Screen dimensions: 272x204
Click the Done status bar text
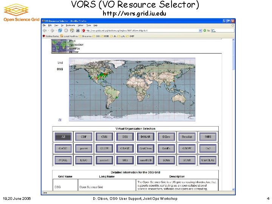pyautogui.click(x=45, y=193)
